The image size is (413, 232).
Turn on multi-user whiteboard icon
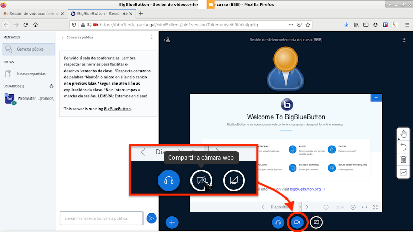403,172
